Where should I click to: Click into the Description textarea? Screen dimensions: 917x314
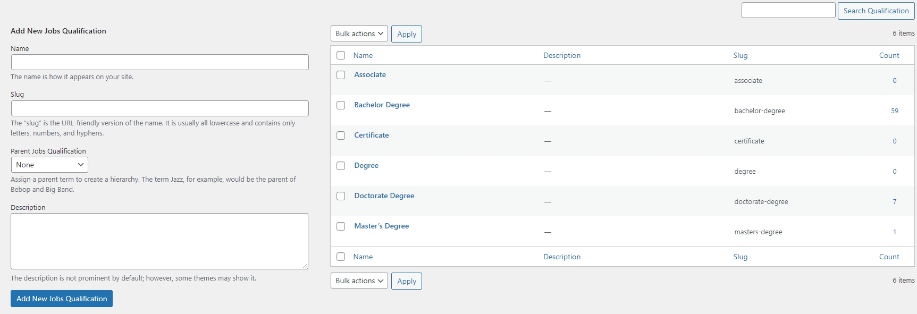tap(159, 241)
